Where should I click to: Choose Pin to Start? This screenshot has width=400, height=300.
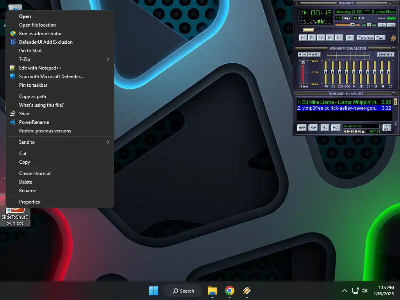tap(60, 51)
